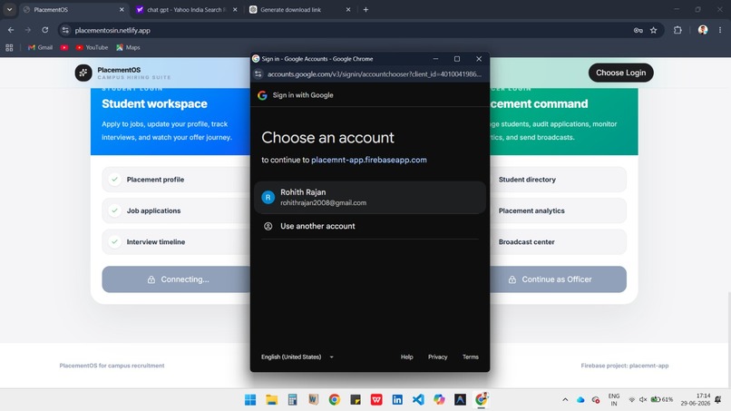The width and height of the screenshot is (731, 411).
Task: Open the Chrome profile avatar
Action: pyautogui.click(x=703, y=30)
